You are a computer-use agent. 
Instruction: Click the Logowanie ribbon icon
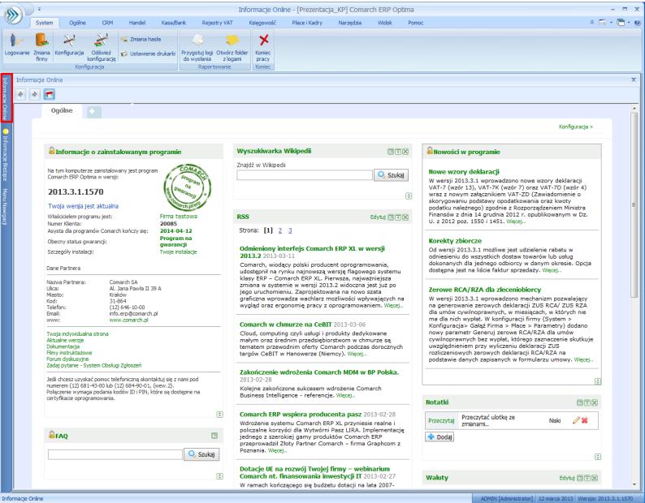click(17, 45)
